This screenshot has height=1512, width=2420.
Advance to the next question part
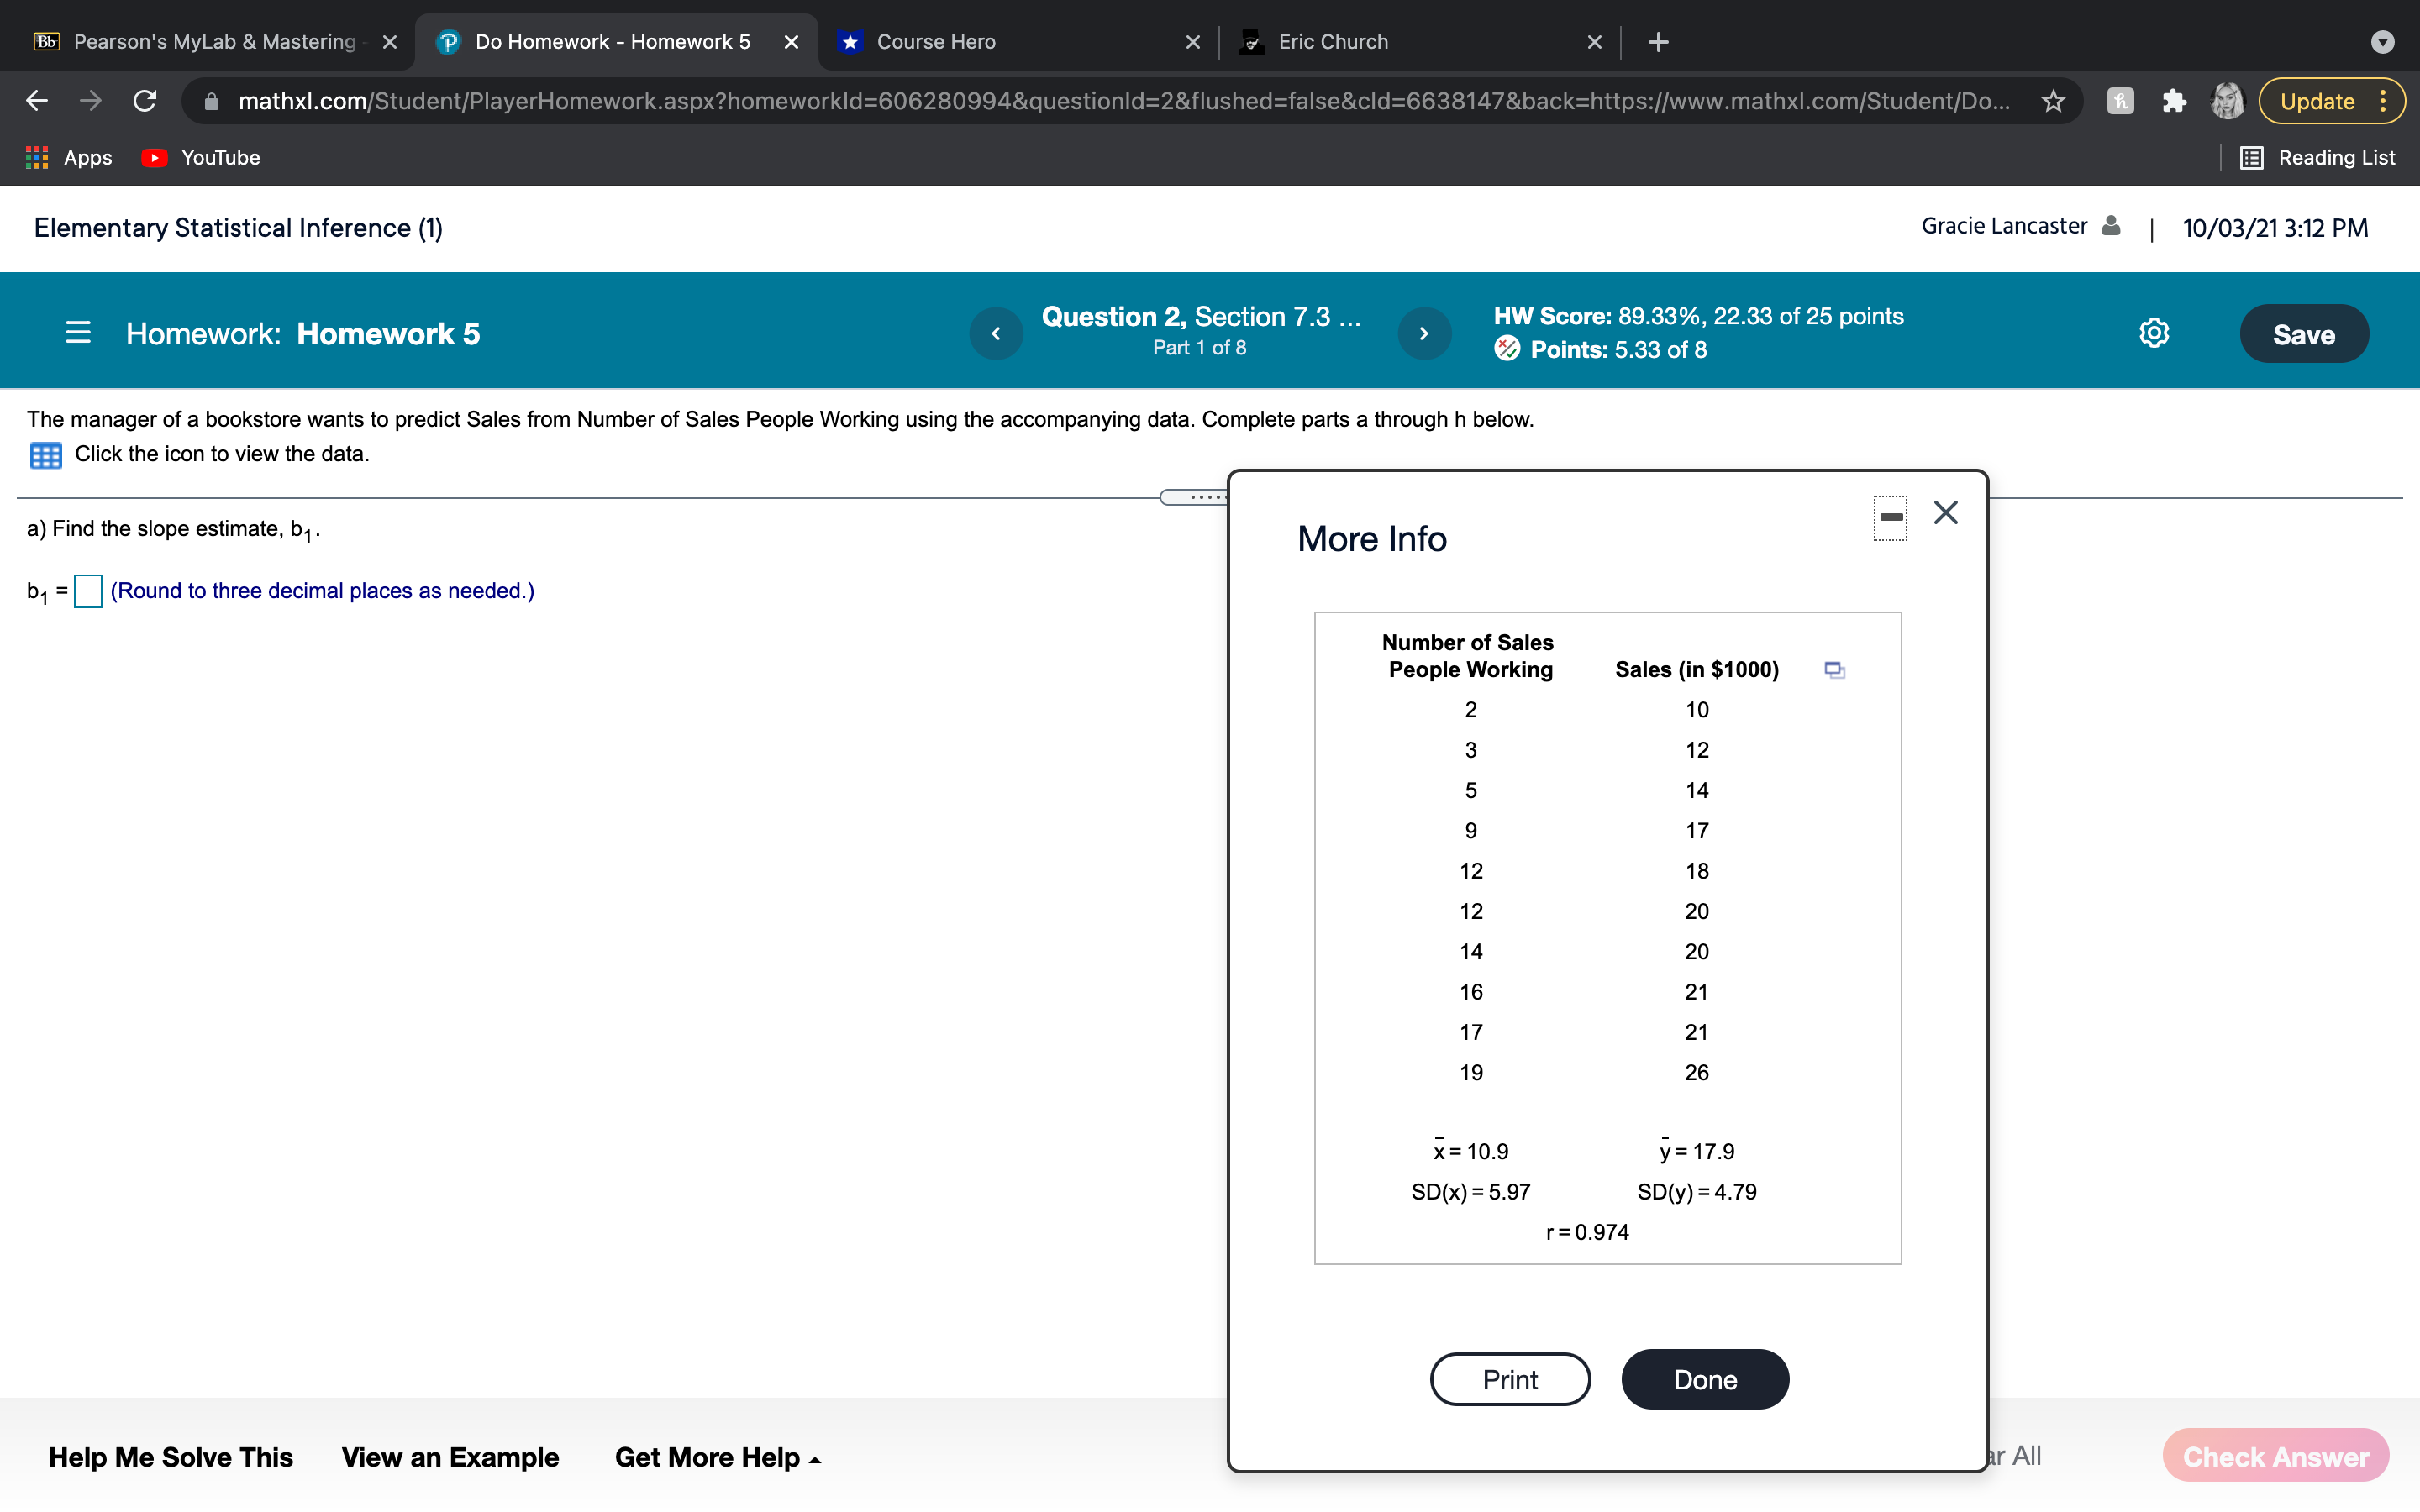(x=1424, y=333)
